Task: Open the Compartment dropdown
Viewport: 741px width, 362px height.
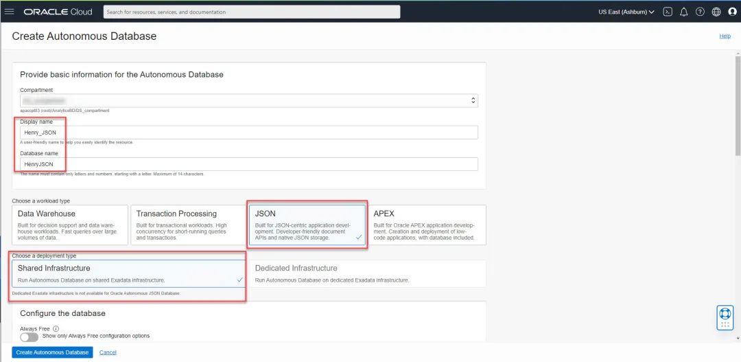Action: tap(249, 100)
